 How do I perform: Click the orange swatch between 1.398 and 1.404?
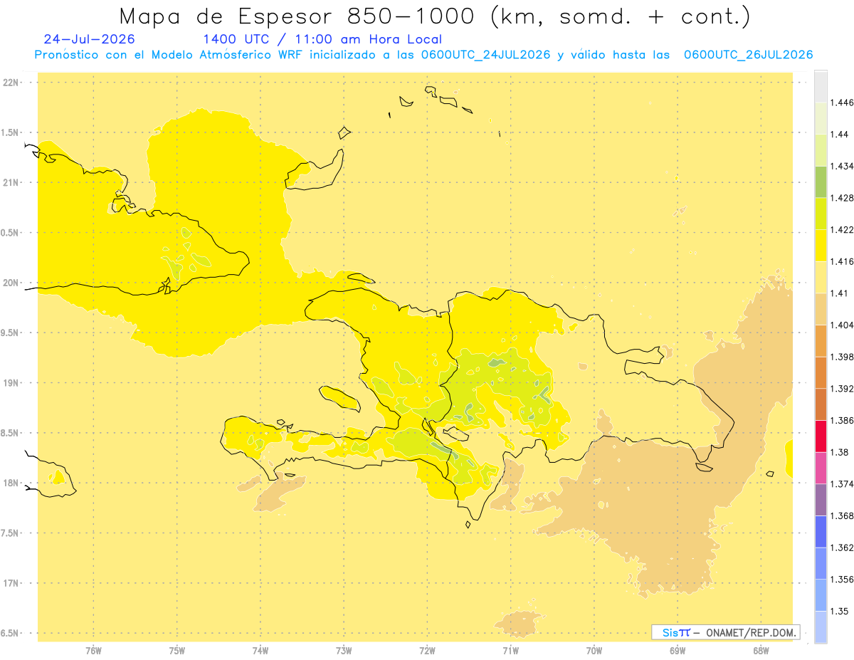click(821, 340)
